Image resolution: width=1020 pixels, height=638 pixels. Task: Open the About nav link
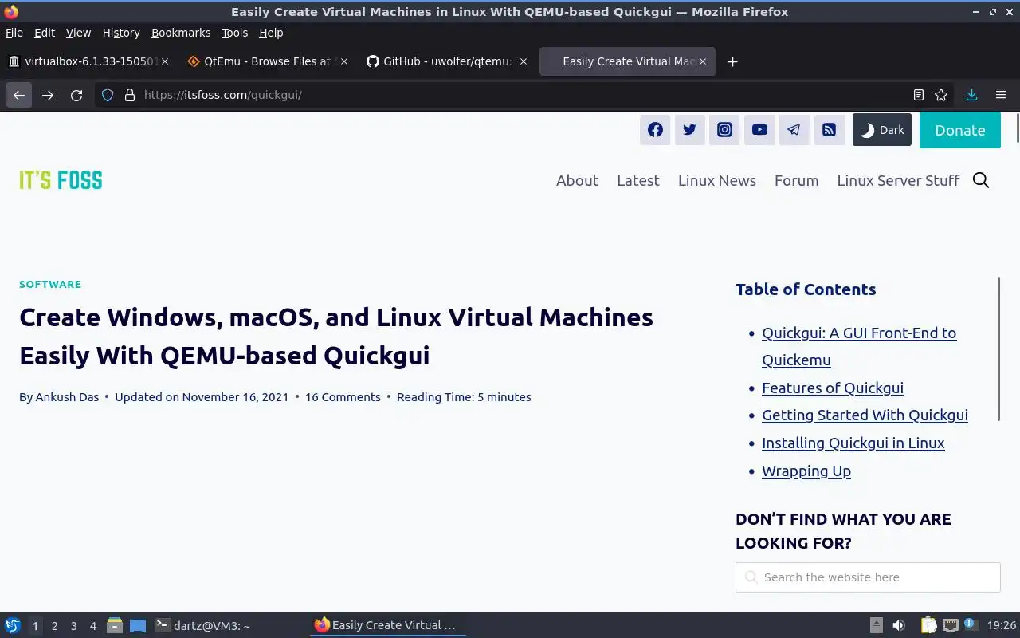point(577,180)
